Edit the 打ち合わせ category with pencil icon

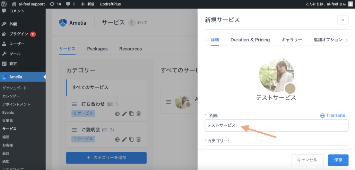pos(124,114)
